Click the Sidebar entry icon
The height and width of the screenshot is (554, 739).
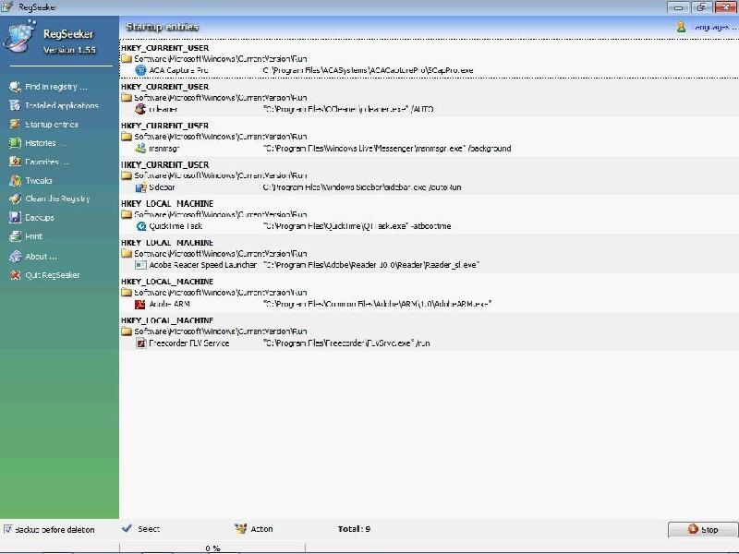140,187
